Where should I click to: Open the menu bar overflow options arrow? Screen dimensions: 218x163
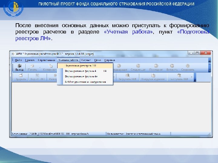pos(210,60)
